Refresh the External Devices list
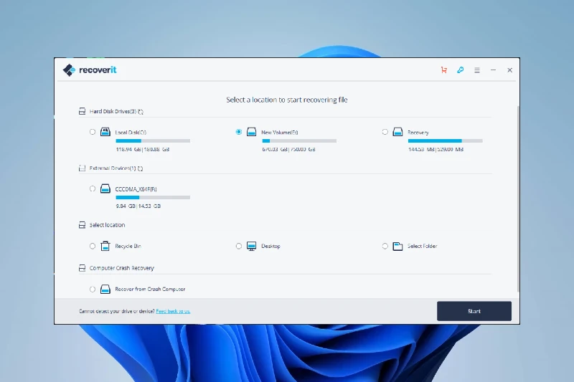 click(140, 168)
